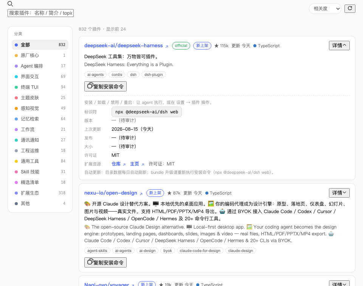Select the Agent 编排 category
Viewport: 363px width, 286px height.
tap(40, 66)
